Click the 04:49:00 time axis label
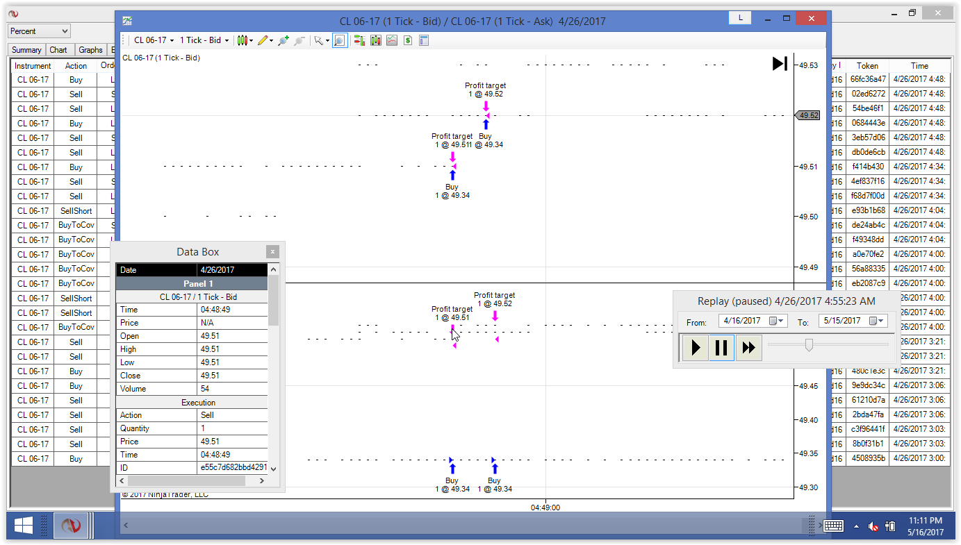 tap(545, 508)
